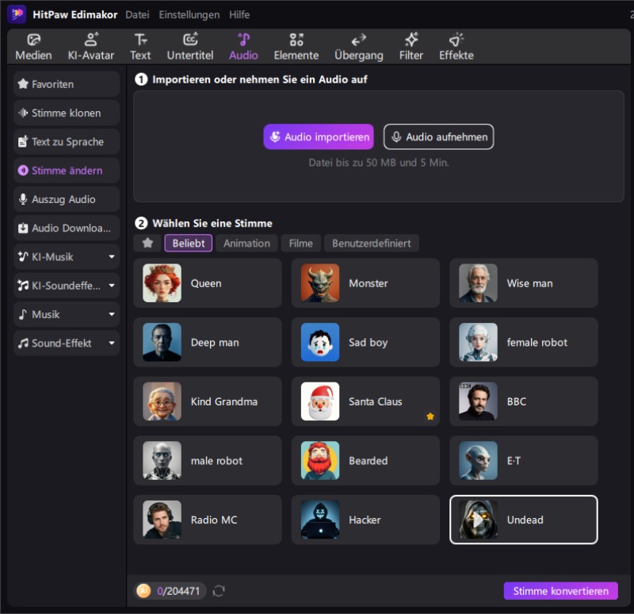
Task: Open the Filter toolbar section
Action: [x=411, y=47]
